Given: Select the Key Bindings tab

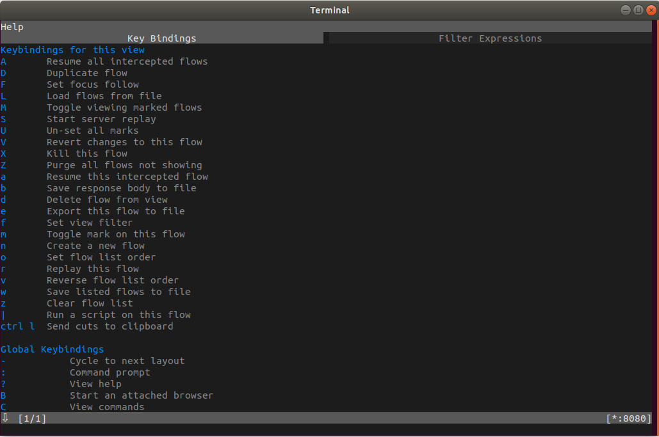Looking at the screenshot, I should (x=161, y=38).
